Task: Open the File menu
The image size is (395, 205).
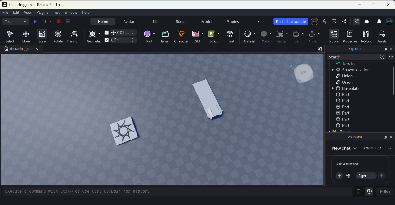Action: [5, 12]
